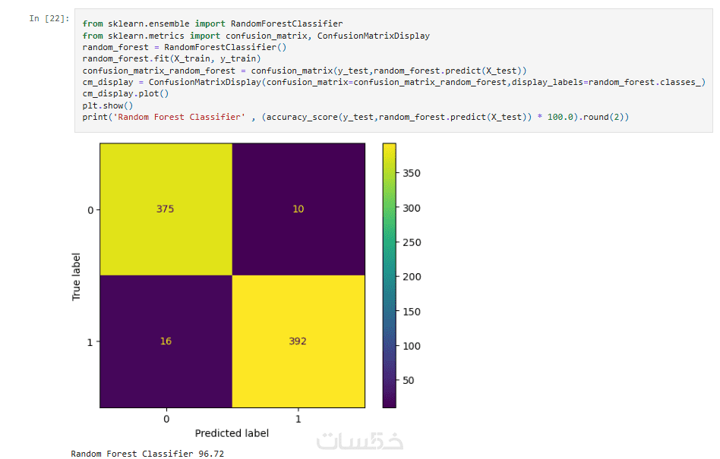The height and width of the screenshot is (459, 720).
Task: Click the y-axis tick label 1
Action: (x=90, y=342)
